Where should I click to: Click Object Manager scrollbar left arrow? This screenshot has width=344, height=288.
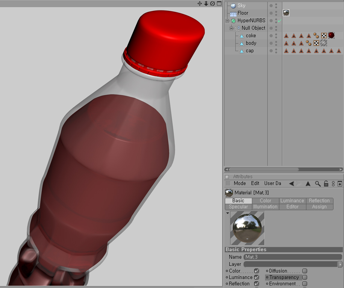pos(227,170)
